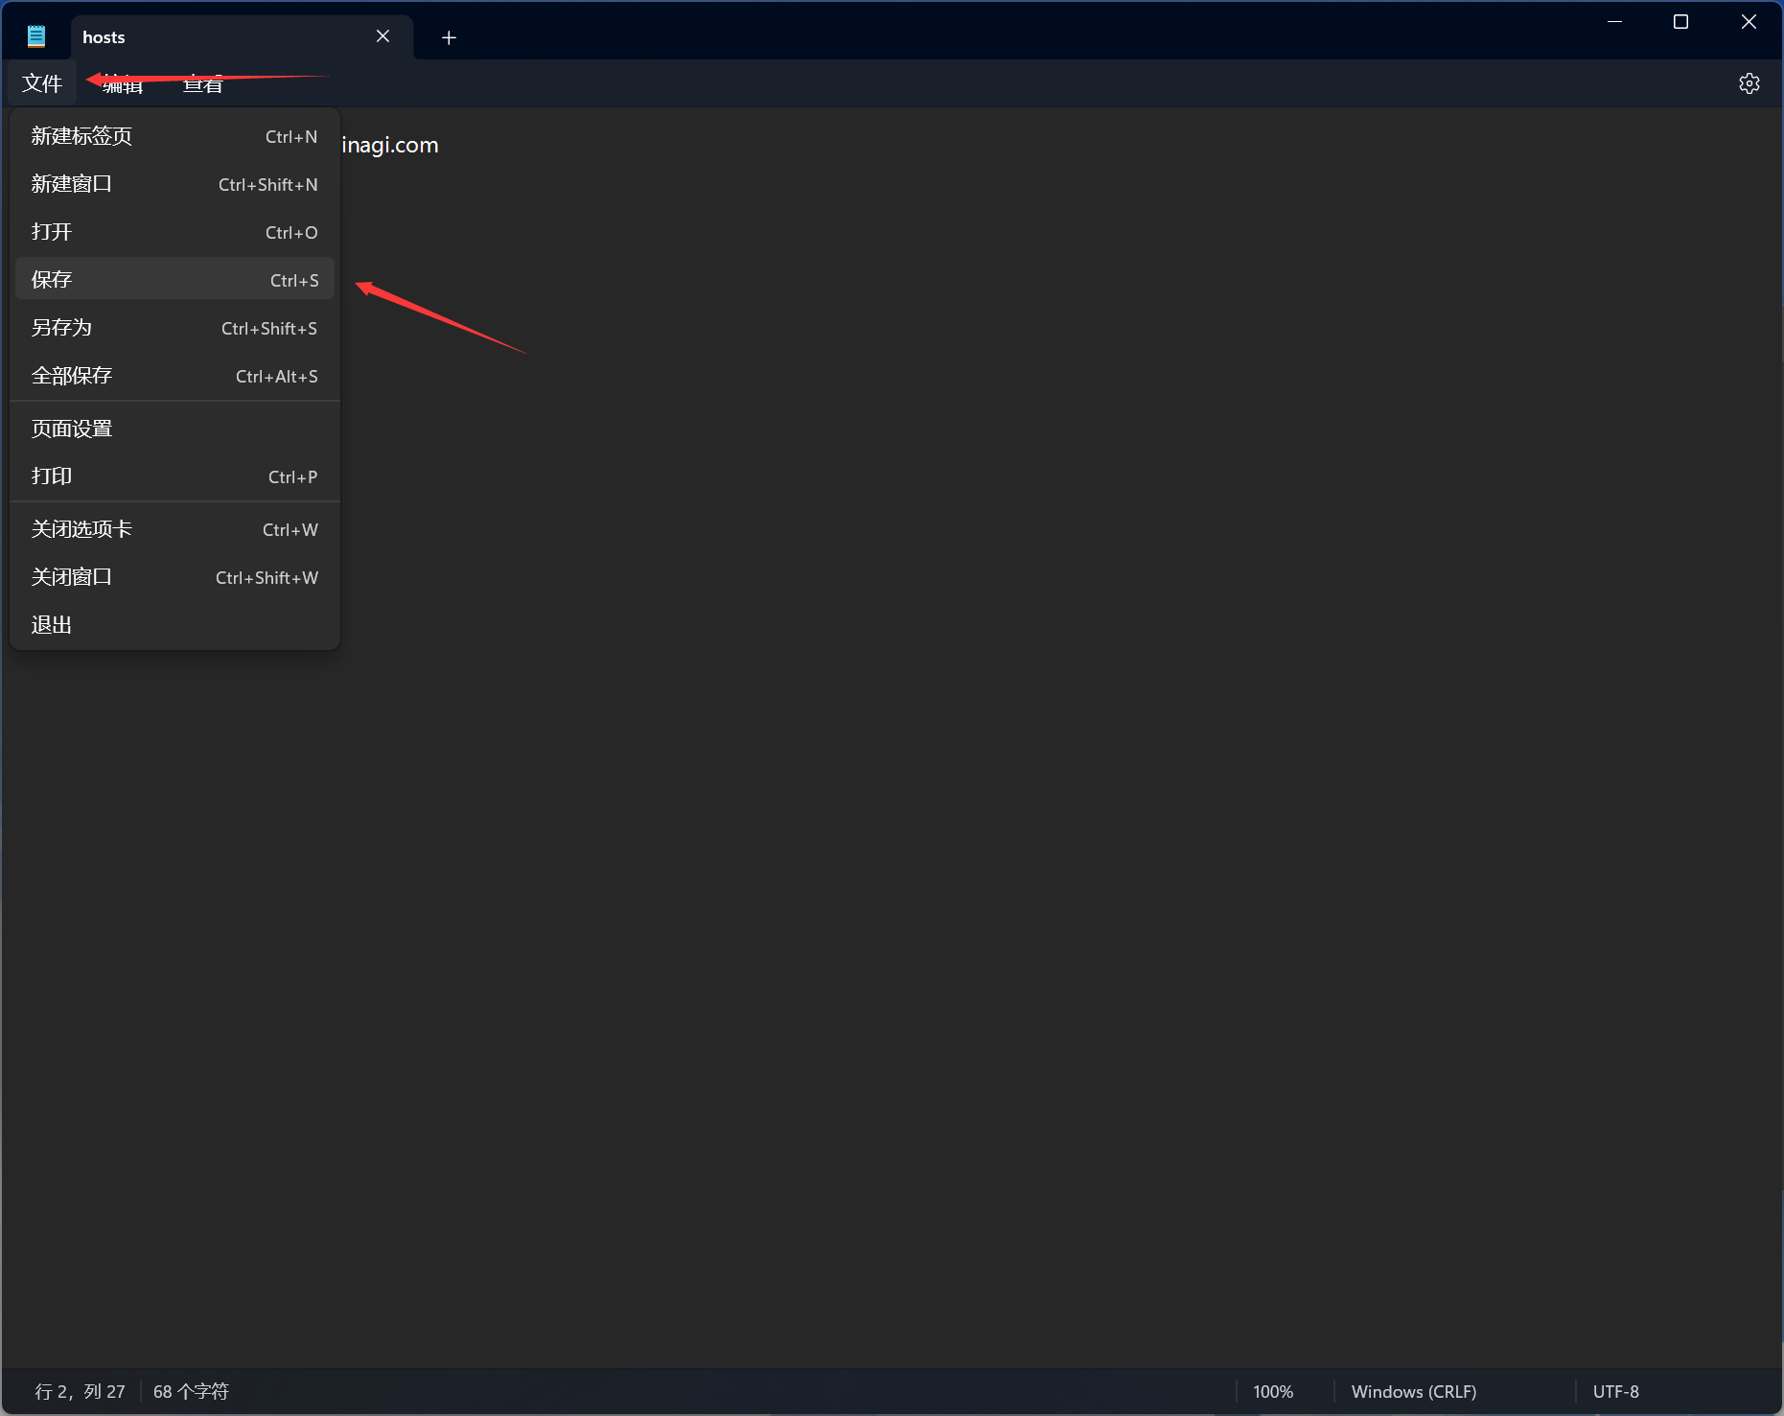The width and height of the screenshot is (1784, 1416).
Task: Open the 100% zoom level indicator
Action: (1273, 1391)
